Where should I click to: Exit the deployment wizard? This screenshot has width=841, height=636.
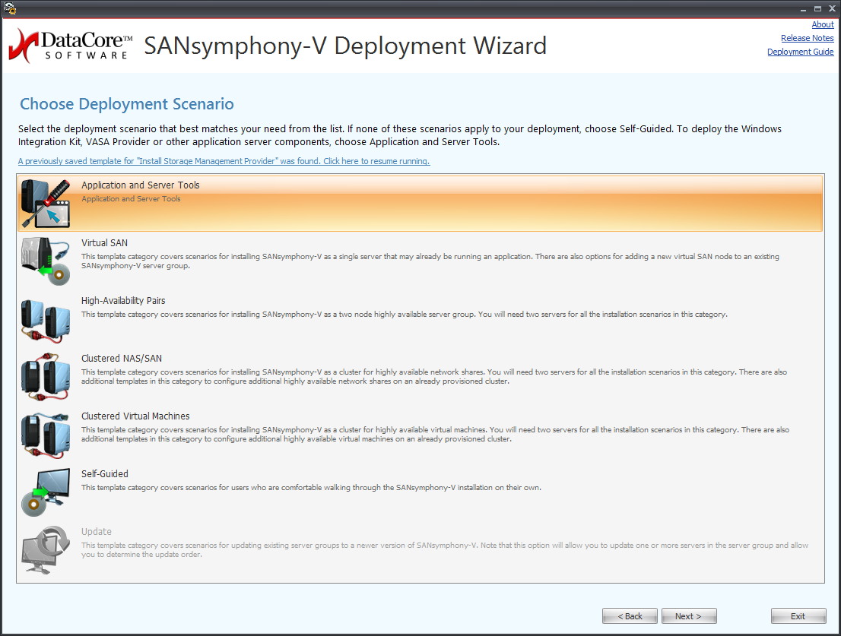pos(798,616)
